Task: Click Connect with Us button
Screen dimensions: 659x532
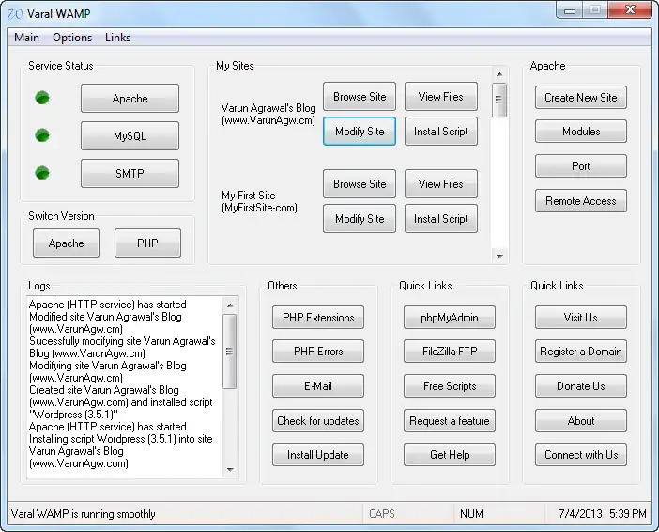Action: pos(581,455)
